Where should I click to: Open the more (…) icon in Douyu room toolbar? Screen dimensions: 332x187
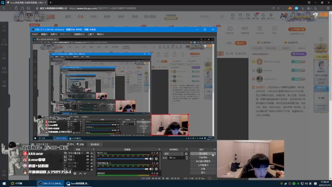pyautogui.click(x=274, y=28)
